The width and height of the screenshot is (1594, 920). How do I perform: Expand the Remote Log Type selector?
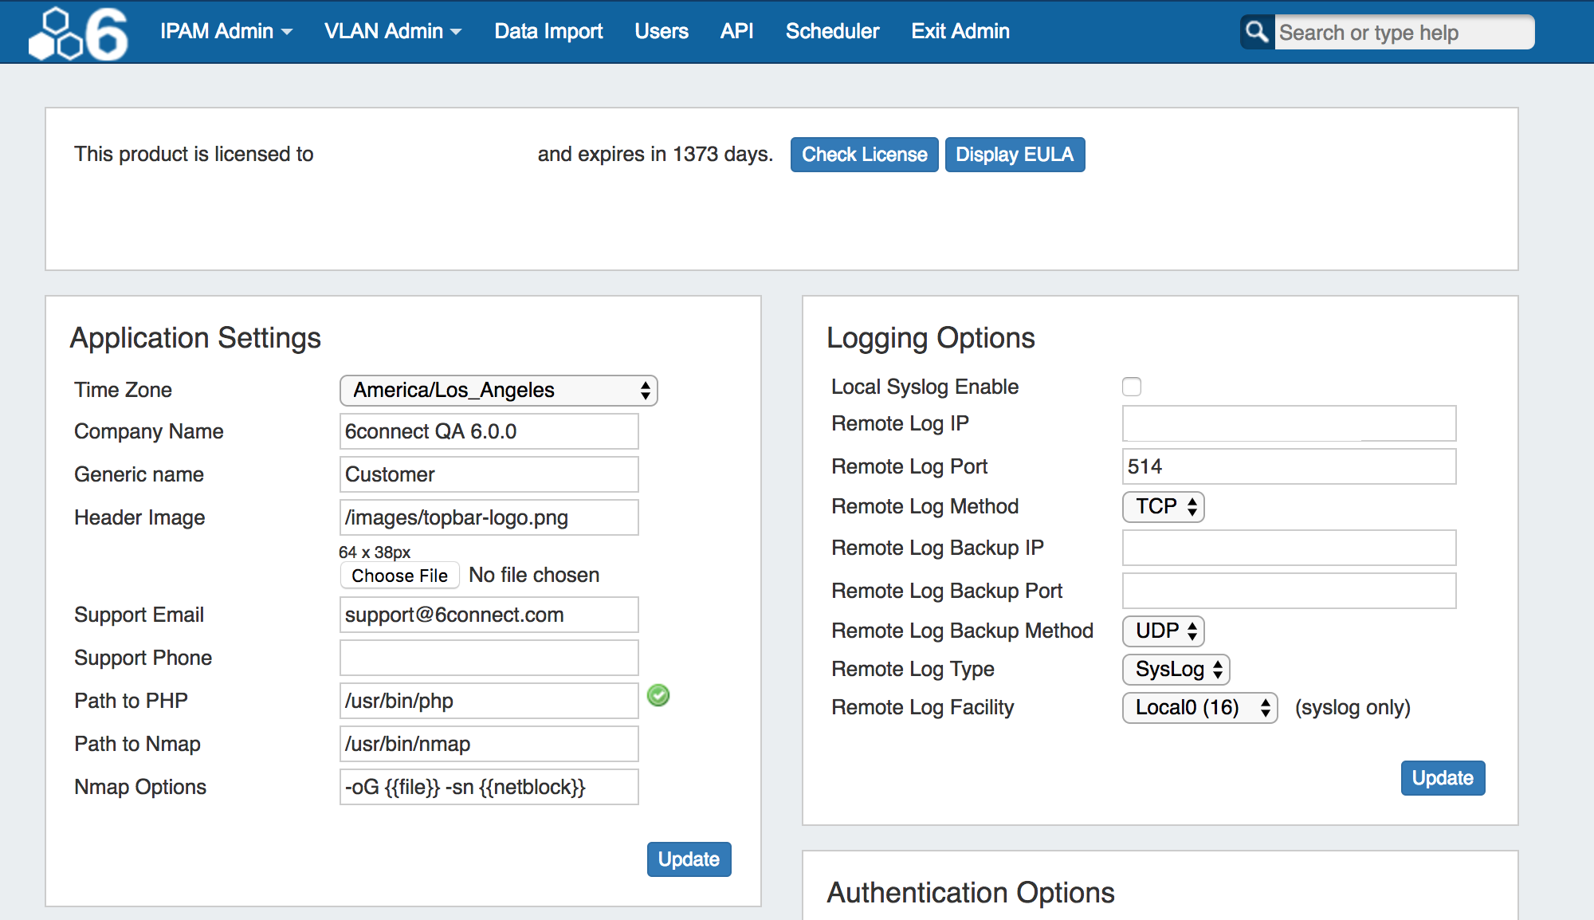click(x=1176, y=669)
